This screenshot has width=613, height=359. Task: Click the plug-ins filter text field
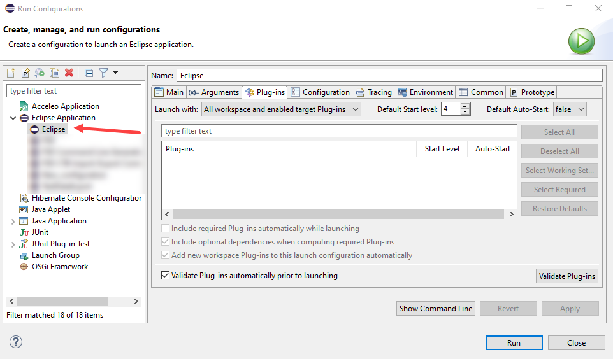pyautogui.click(x=339, y=131)
